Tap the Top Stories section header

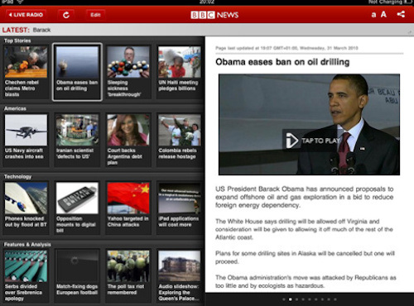[x=17, y=41]
